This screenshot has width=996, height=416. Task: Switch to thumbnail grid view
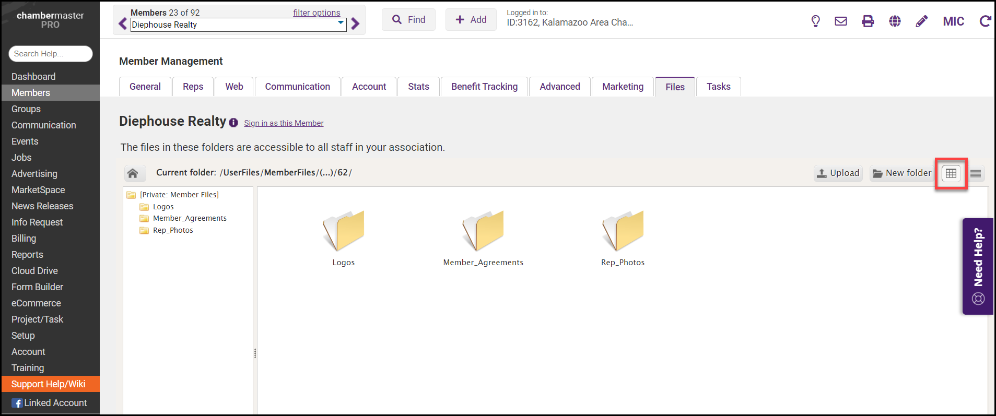(951, 173)
